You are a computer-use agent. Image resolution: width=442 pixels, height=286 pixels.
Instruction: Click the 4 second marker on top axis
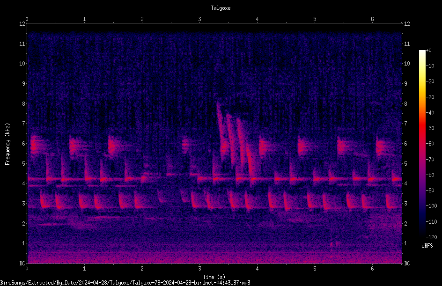point(257,19)
